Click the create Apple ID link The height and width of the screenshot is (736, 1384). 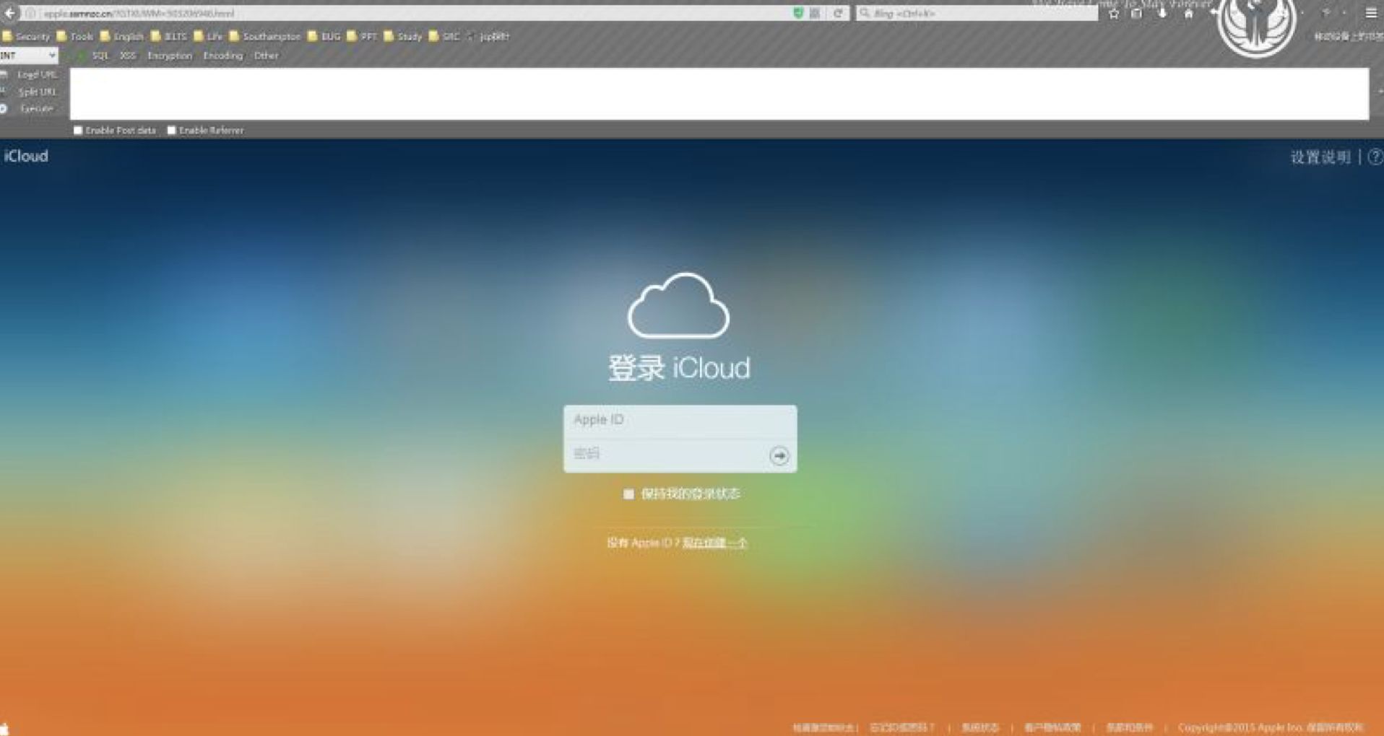714,543
